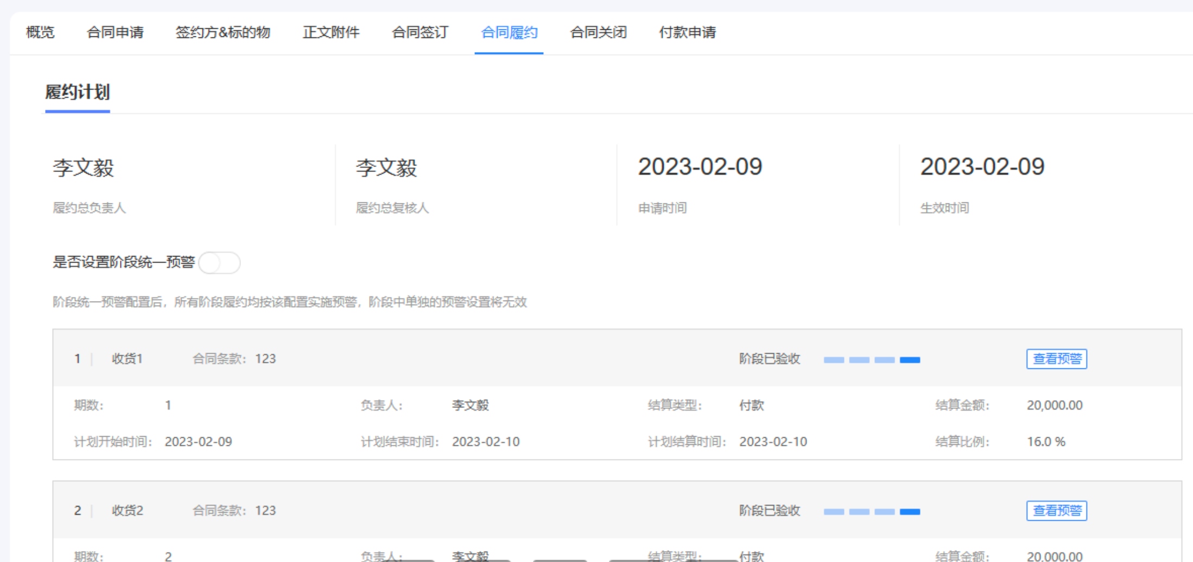Screen dimensions: 1193x562
Task: Select the 合同履约 tab
Action: tap(509, 33)
